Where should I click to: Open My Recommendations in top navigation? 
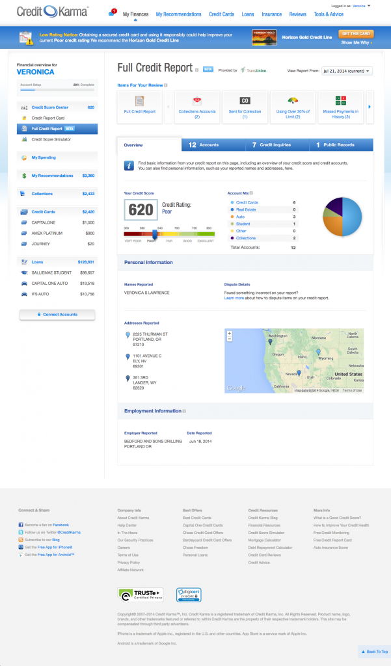pos(178,14)
